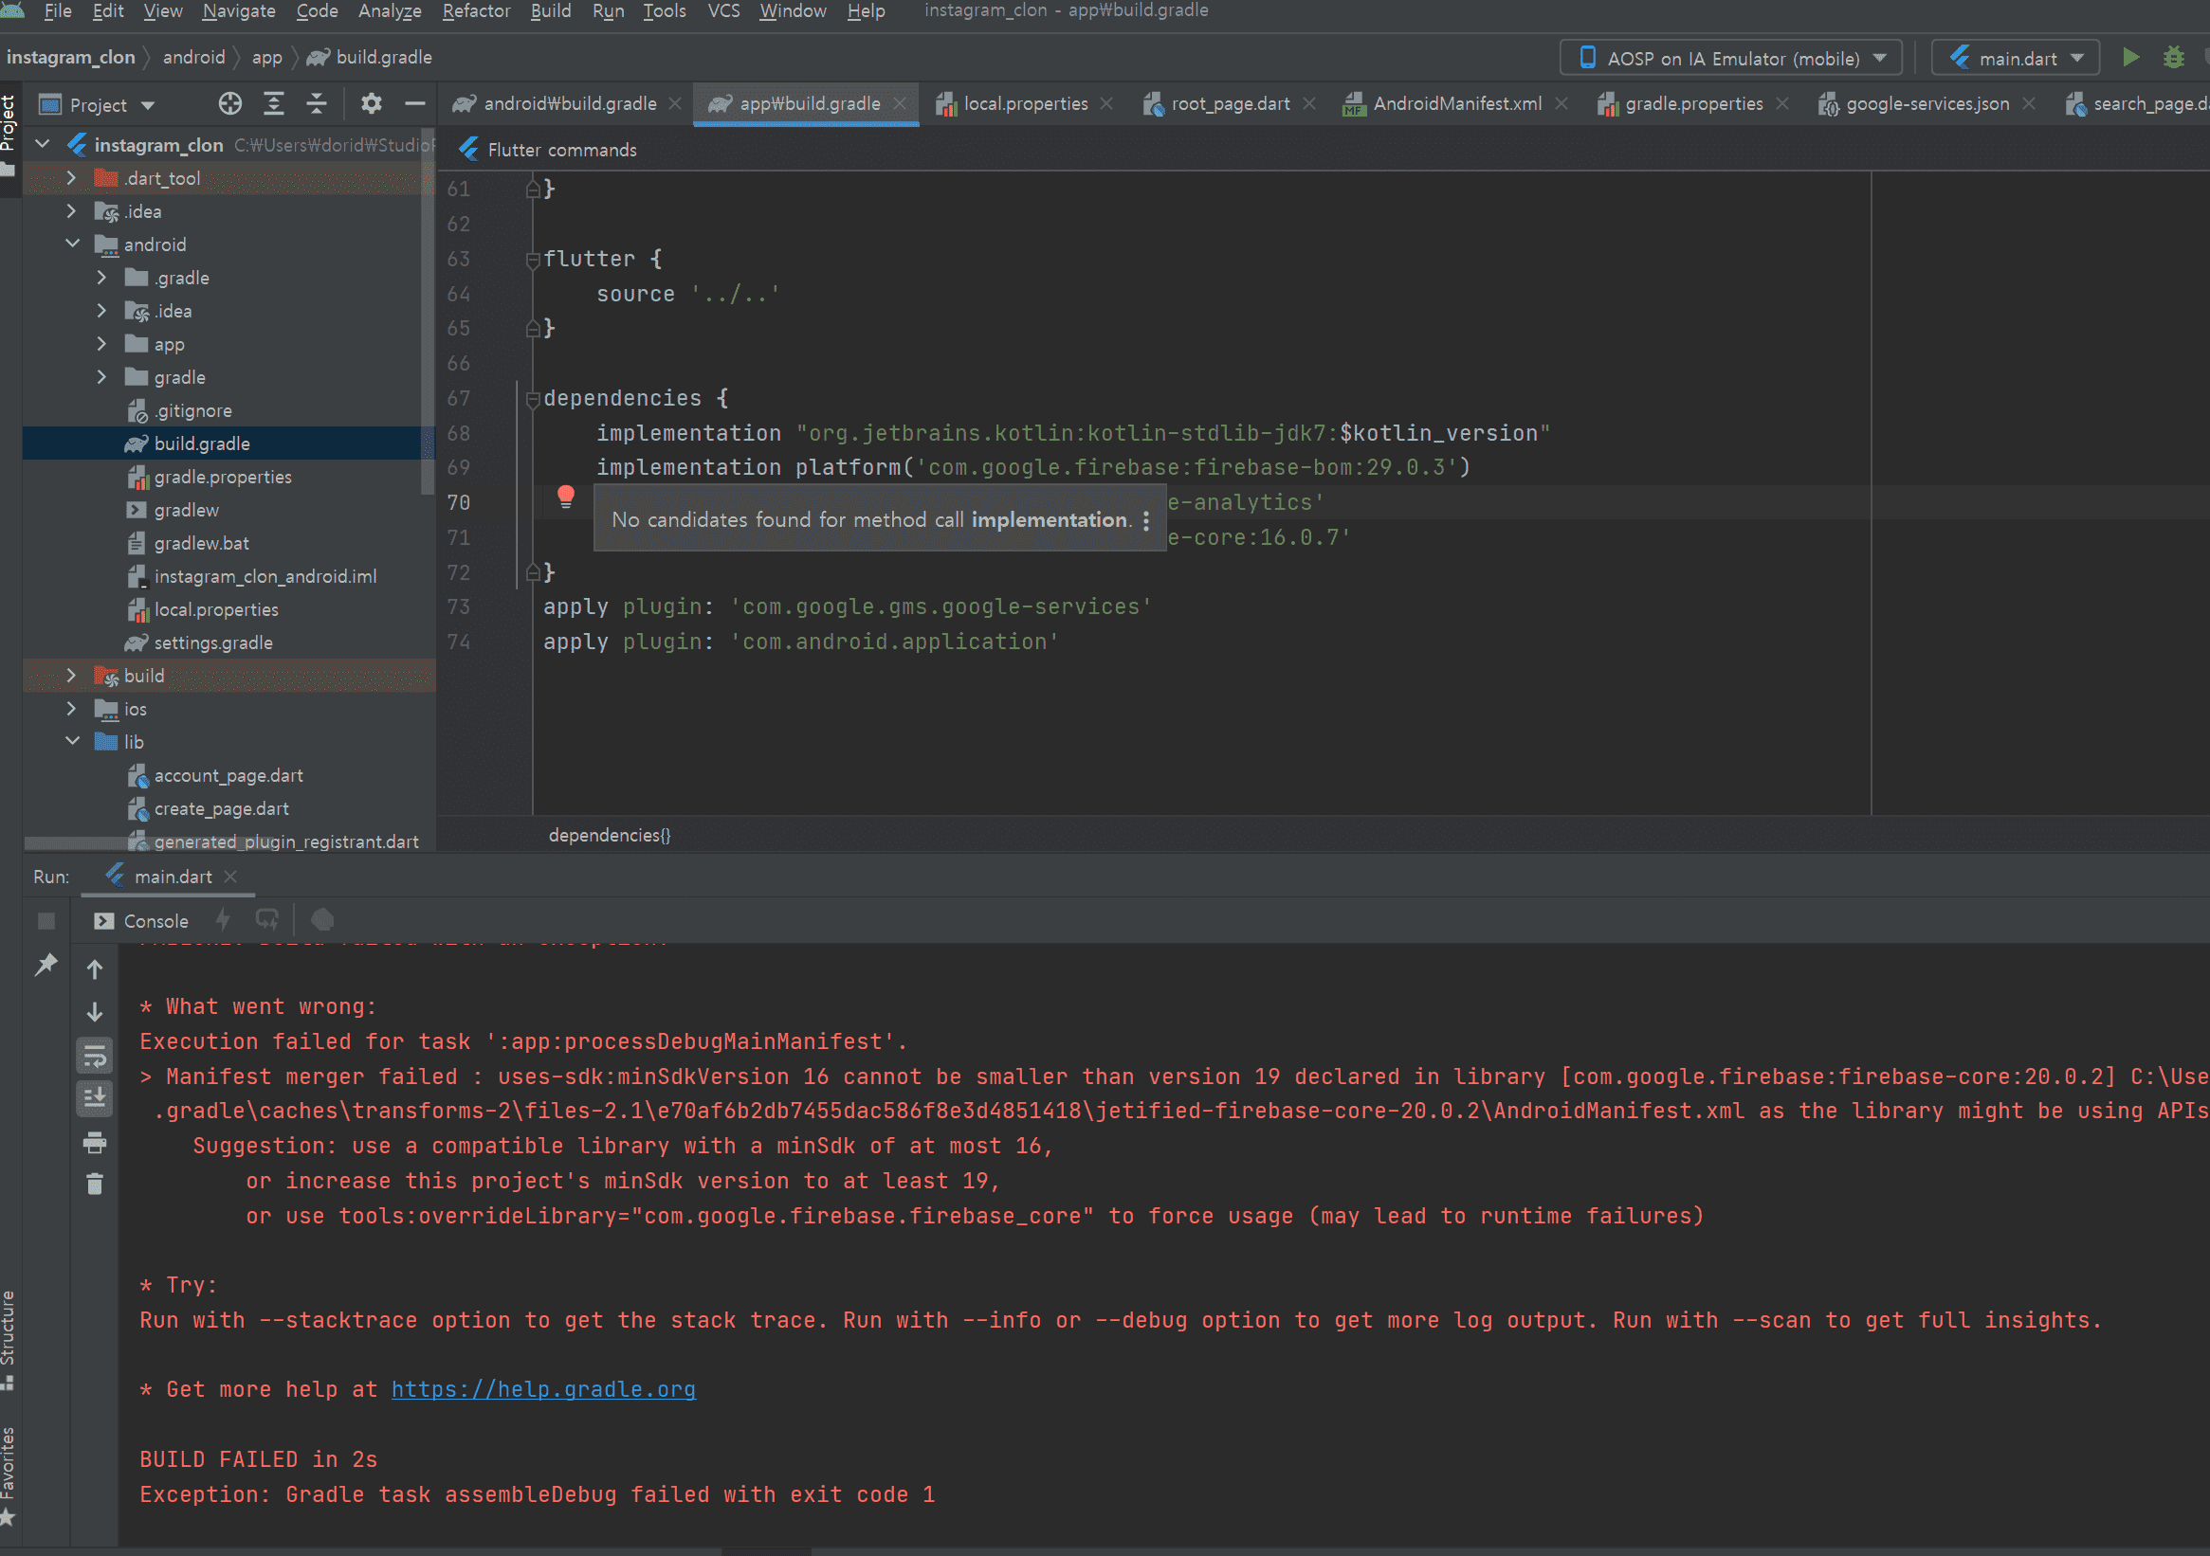This screenshot has height=1556, width=2210.
Task: Click the Select Opened File target icon
Action: (230, 104)
